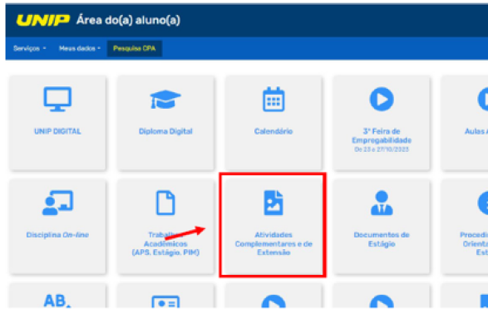Click the UNIP logo in header
Image resolution: width=488 pixels, height=313 pixels.
(43, 21)
